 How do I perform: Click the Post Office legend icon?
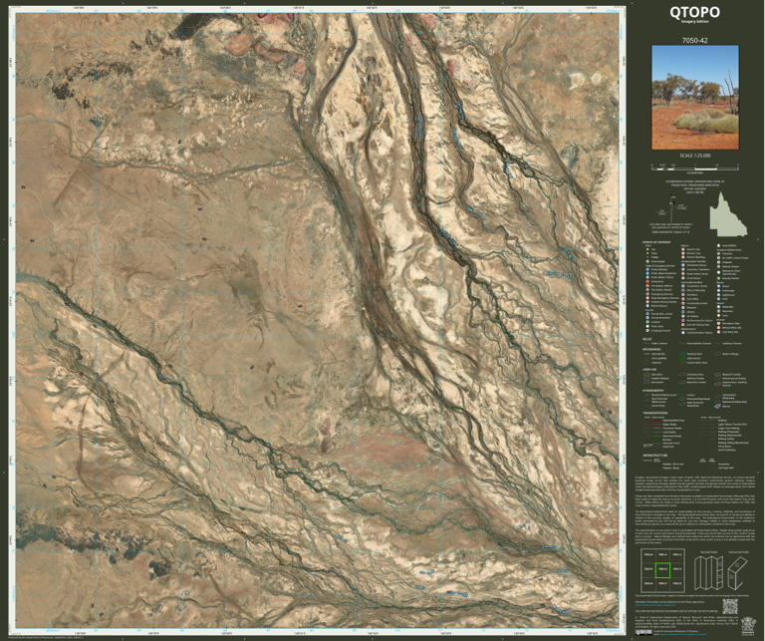tap(683, 299)
